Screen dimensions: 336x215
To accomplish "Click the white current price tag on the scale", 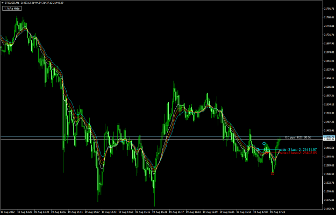I will [329, 139].
